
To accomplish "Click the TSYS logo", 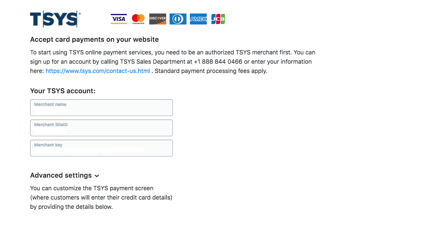I will (55, 19).
